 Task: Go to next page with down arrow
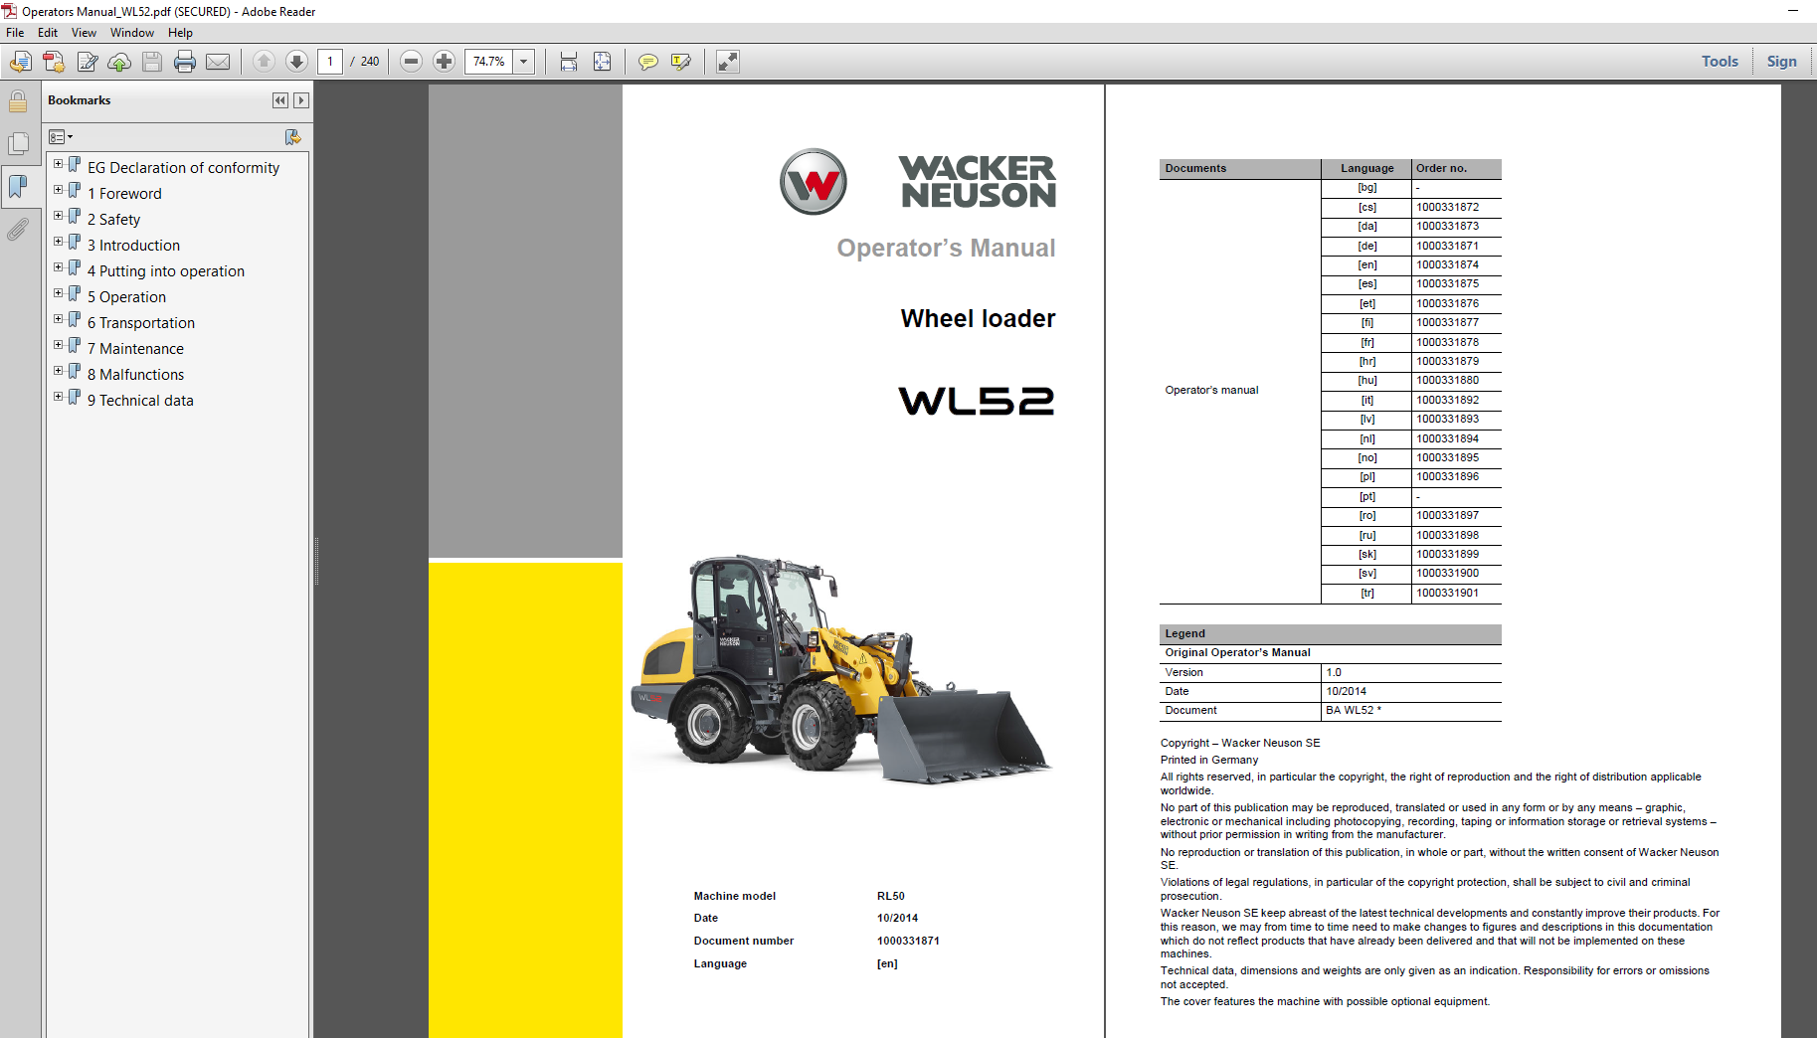click(x=296, y=62)
